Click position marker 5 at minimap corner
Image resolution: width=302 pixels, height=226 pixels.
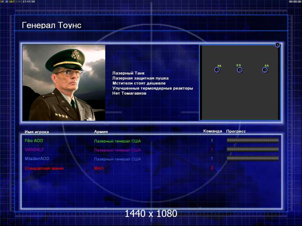pyautogui.click(x=277, y=45)
